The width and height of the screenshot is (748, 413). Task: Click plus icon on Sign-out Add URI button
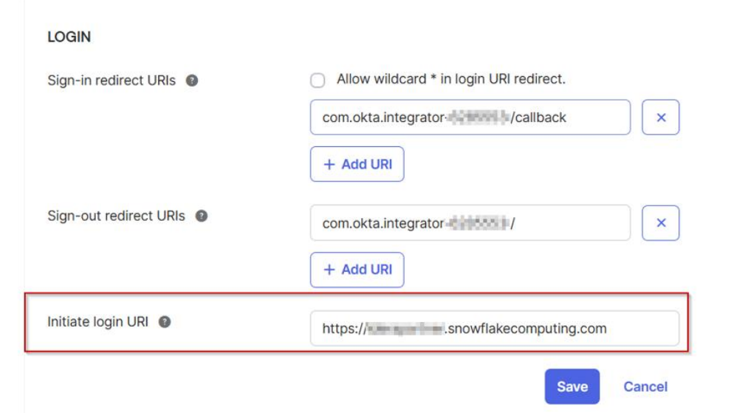329,270
